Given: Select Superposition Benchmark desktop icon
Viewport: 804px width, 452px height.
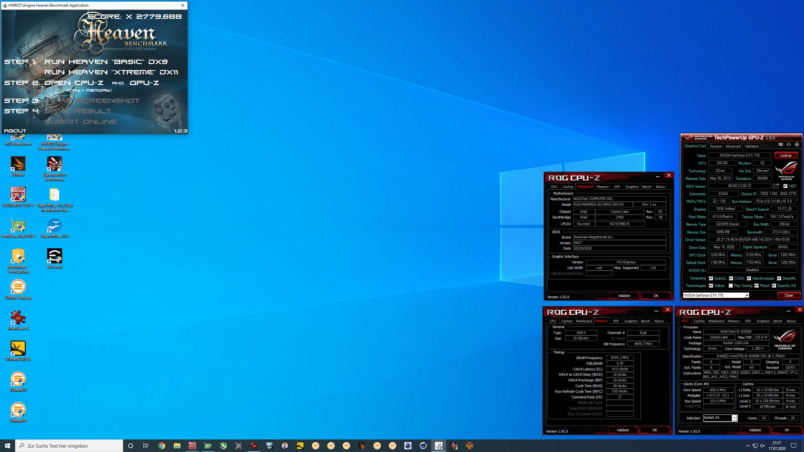Looking at the screenshot, I should (x=54, y=169).
